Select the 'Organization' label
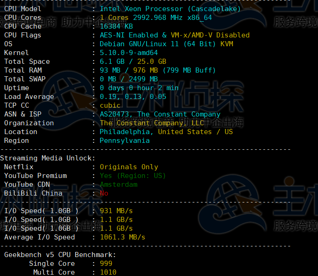Screen dimensions: 318x276 29,123
